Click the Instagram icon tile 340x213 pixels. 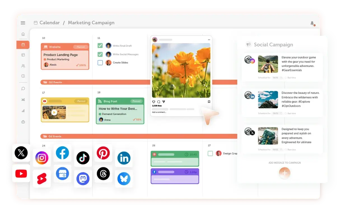(42, 158)
